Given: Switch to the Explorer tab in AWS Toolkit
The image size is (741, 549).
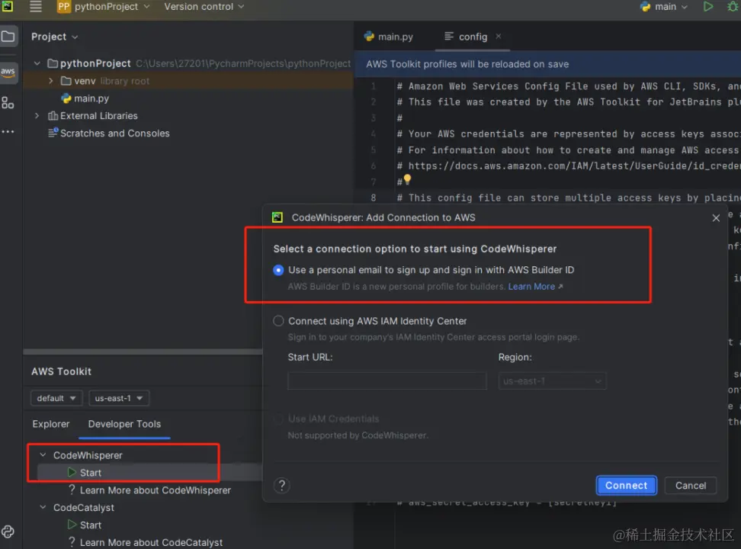Looking at the screenshot, I should point(50,424).
